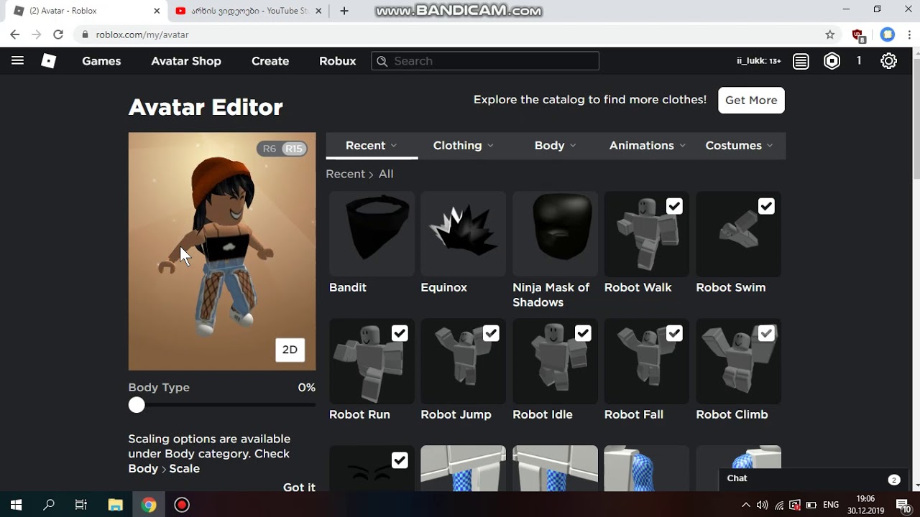
Task: Open the settings gear icon
Action: (x=888, y=61)
